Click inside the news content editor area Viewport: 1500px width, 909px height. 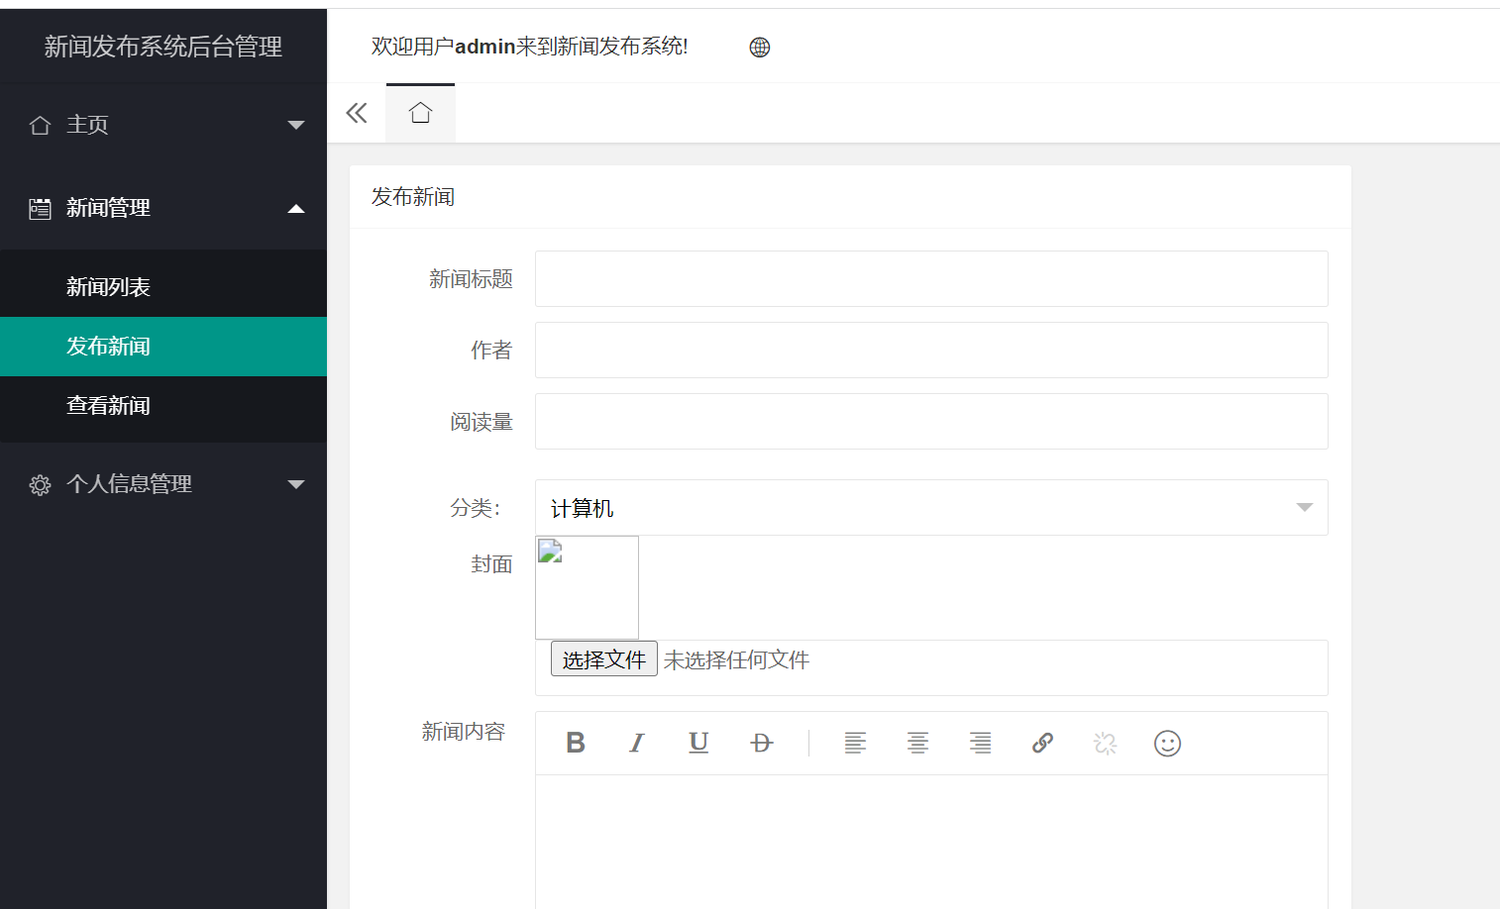point(931,842)
